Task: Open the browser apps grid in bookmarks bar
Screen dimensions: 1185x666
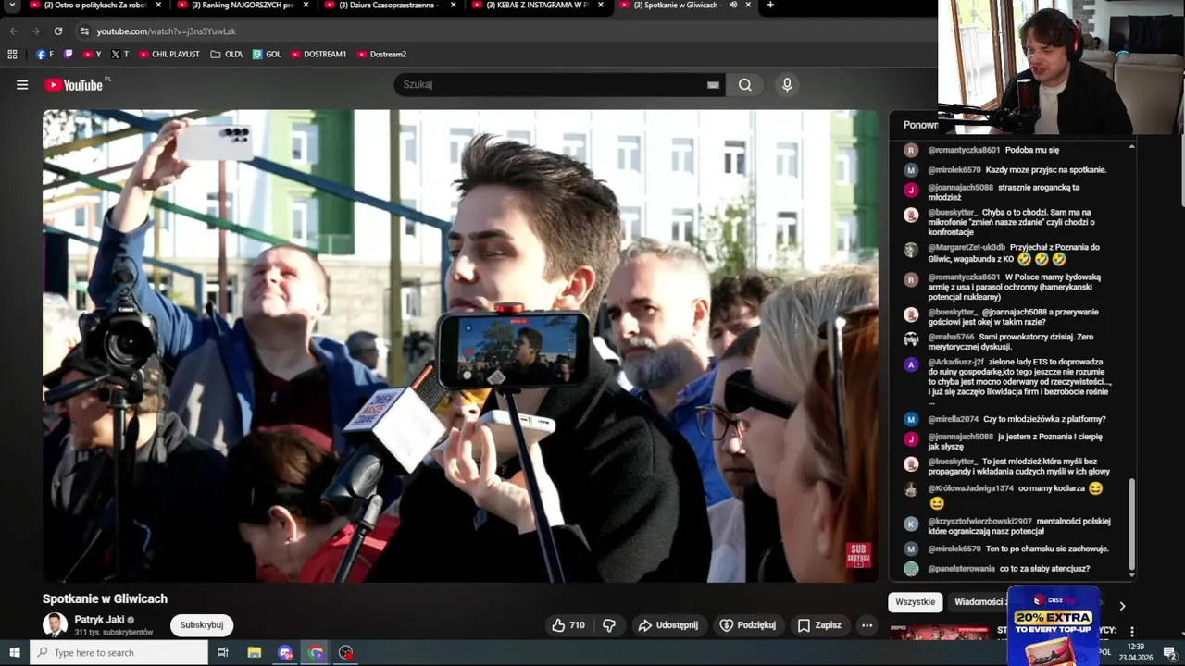Action: click(12, 55)
